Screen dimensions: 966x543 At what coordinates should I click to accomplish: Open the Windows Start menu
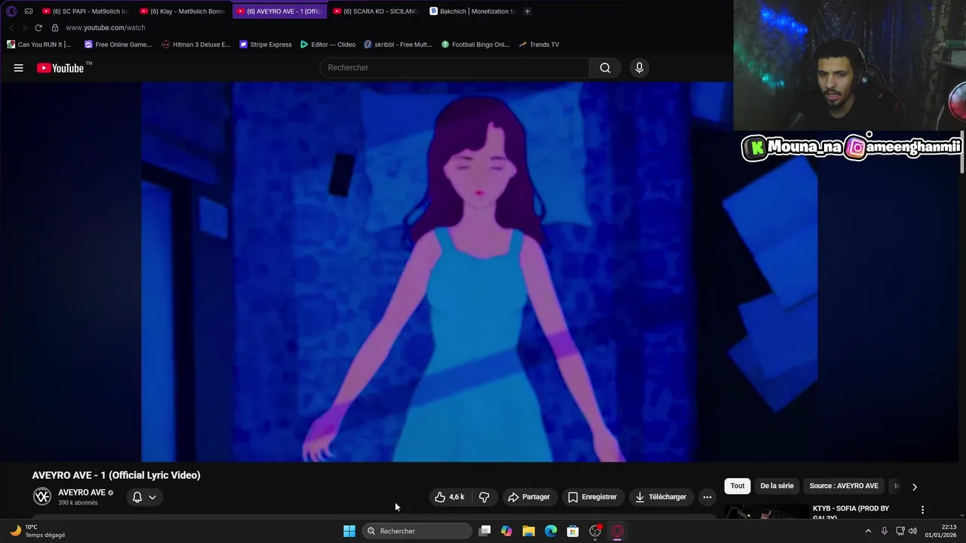(x=349, y=531)
